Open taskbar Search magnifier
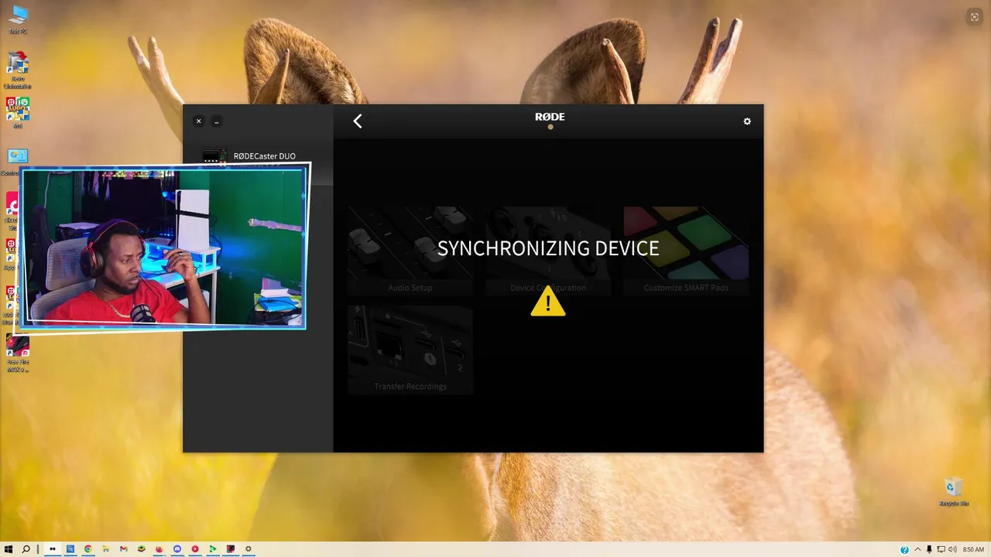 point(26,549)
